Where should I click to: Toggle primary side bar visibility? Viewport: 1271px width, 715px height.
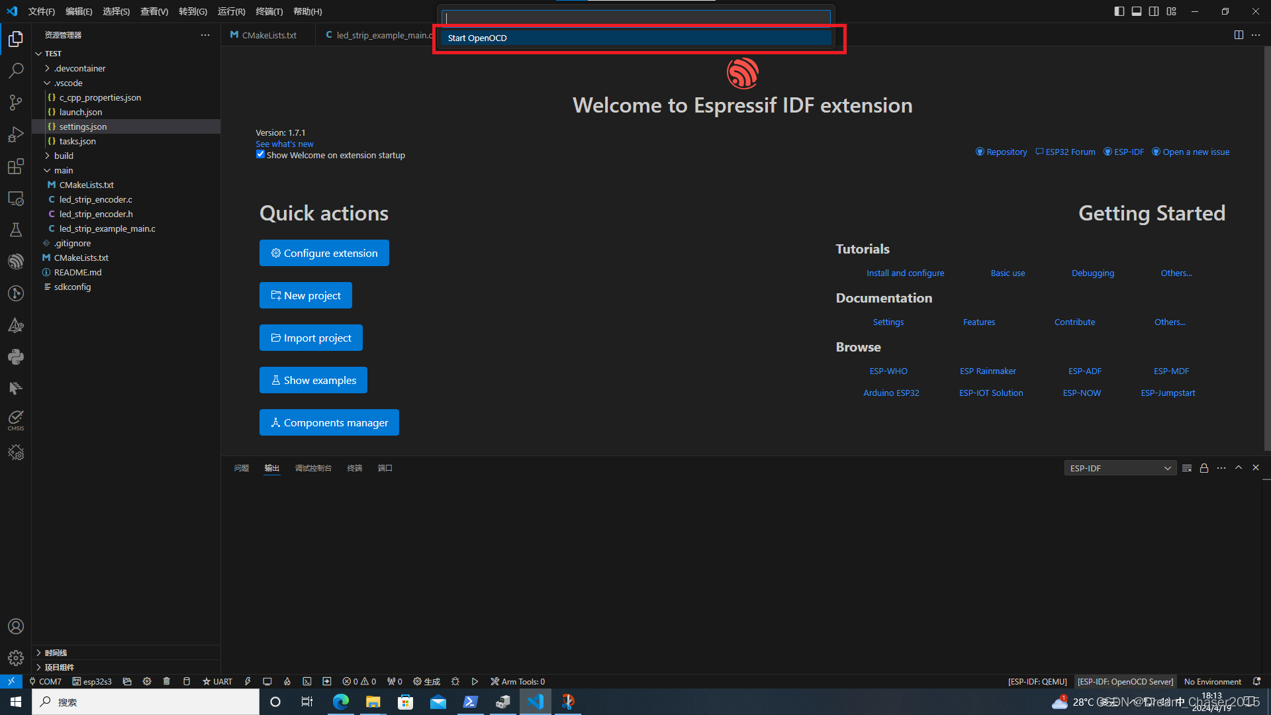coord(1119,11)
